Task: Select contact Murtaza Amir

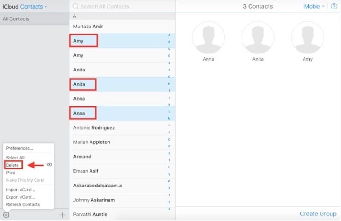Action: tap(122, 27)
